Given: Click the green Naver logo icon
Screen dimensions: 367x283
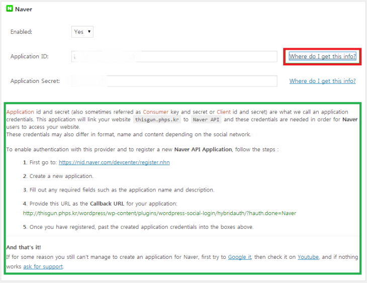Looking at the screenshot, I should point(10,9).
